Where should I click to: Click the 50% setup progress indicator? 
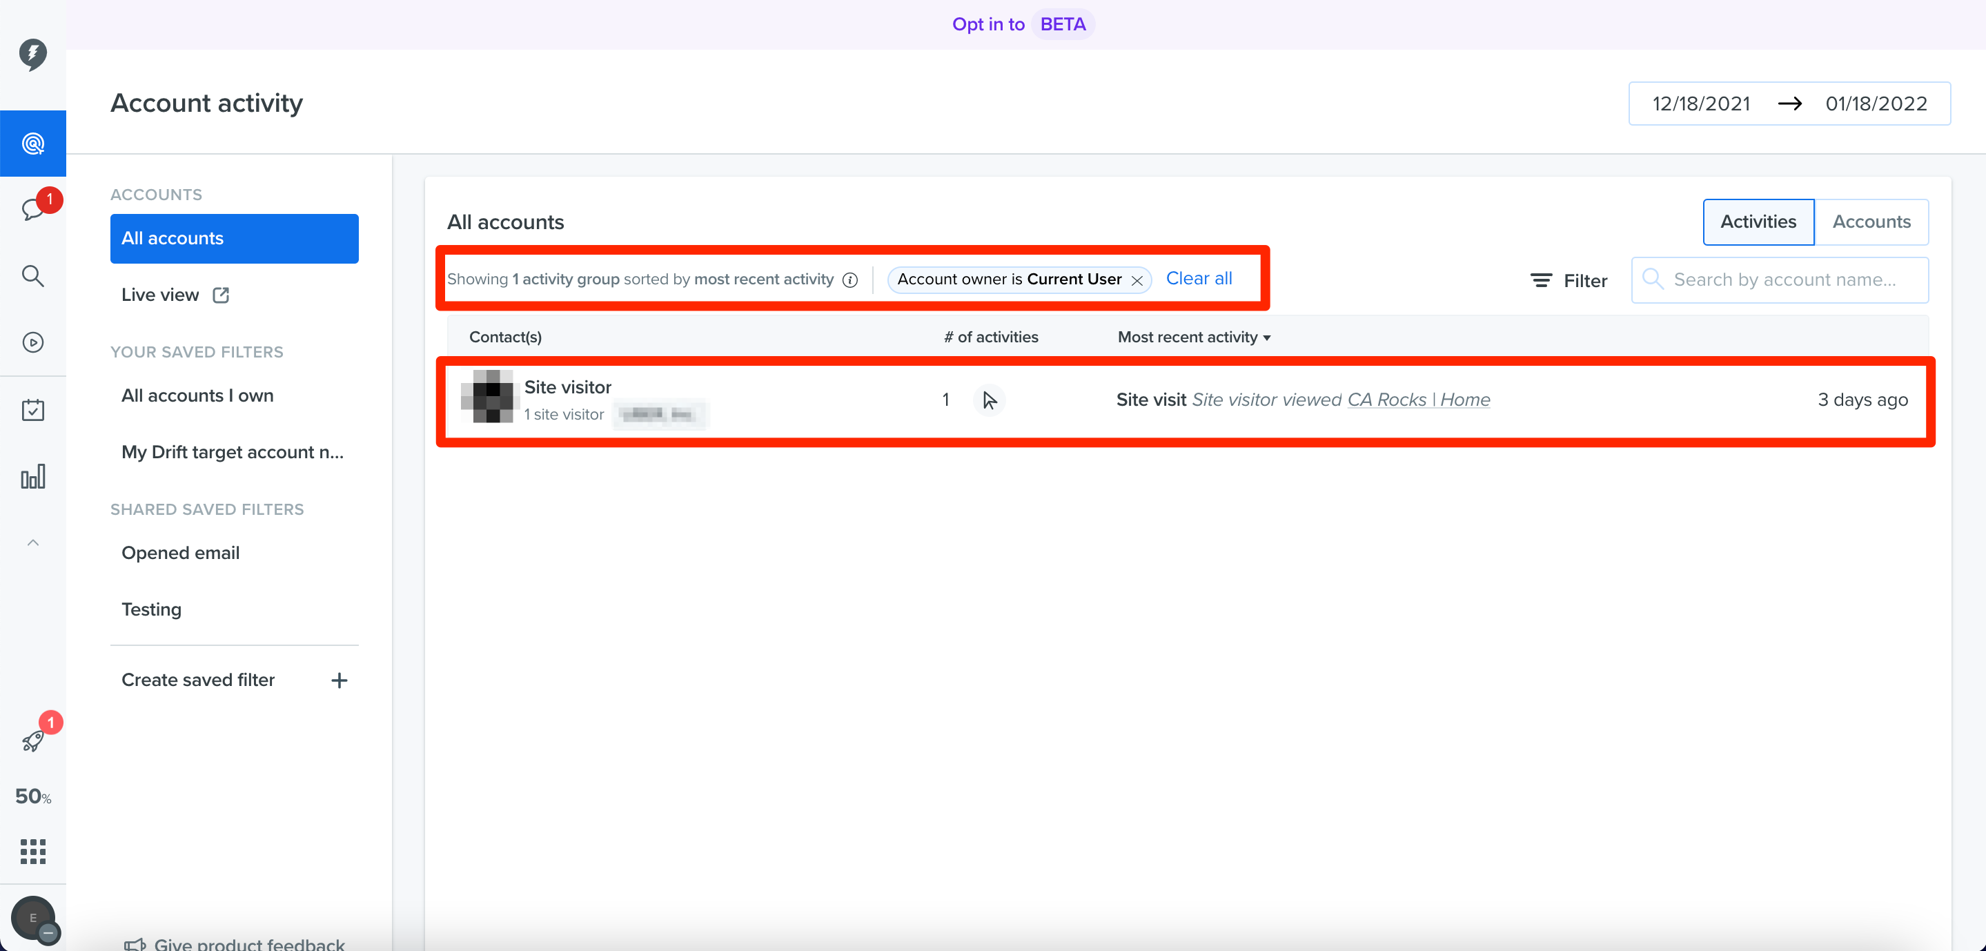tap(33, 796)
